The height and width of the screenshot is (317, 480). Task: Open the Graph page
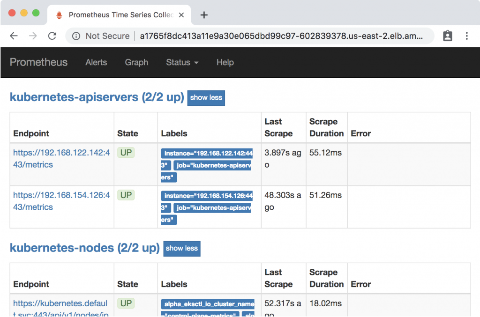coord(136,62)
